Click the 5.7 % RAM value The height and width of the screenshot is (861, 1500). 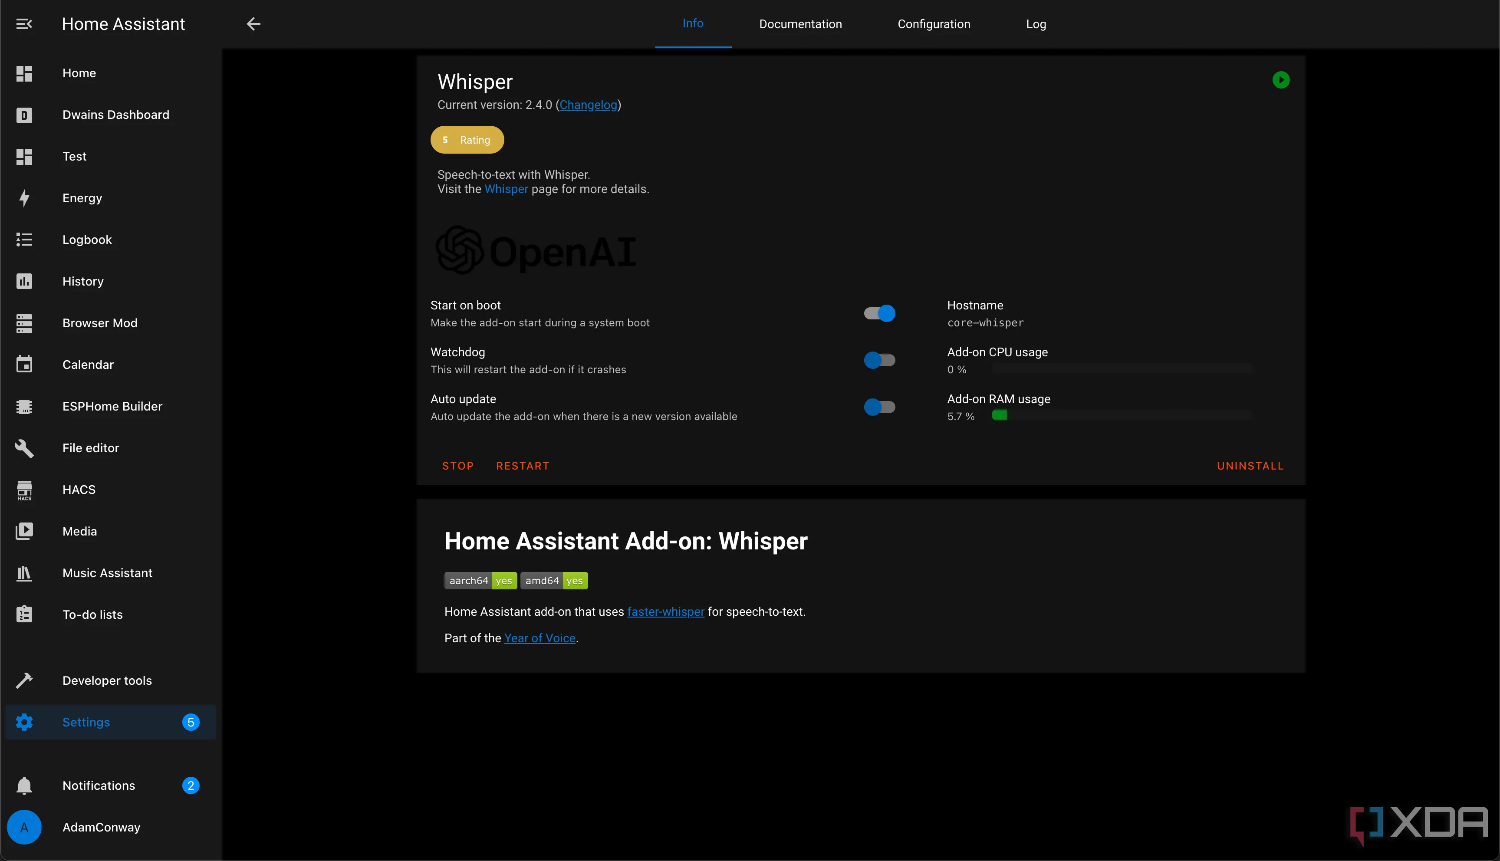(x=961, y=416)
